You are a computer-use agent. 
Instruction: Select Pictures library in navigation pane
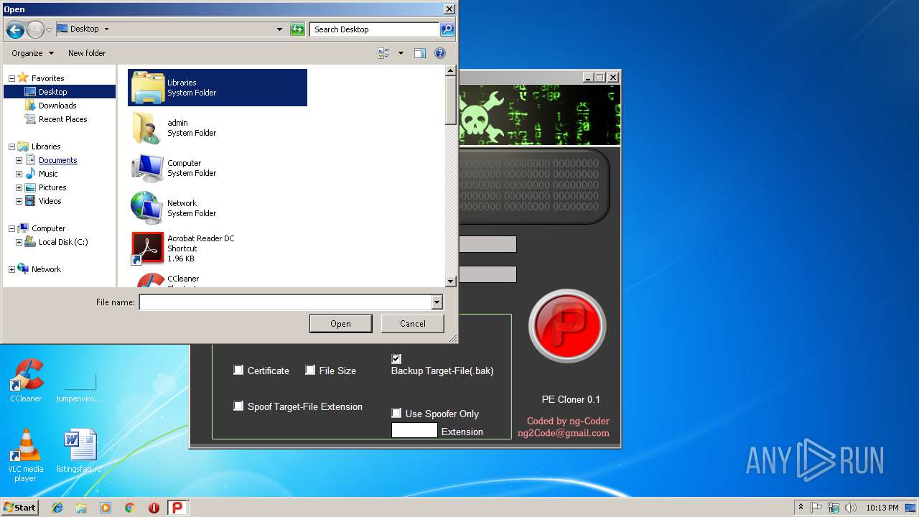52,187
